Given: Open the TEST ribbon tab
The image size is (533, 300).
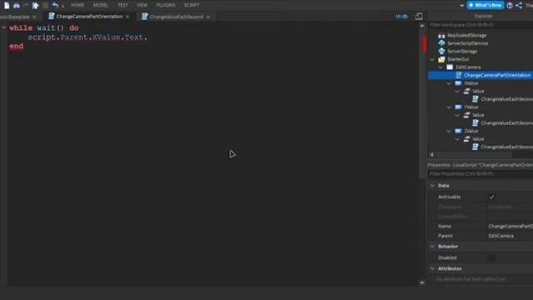Looking at the screenshot, I should click(x=122, y=5).
